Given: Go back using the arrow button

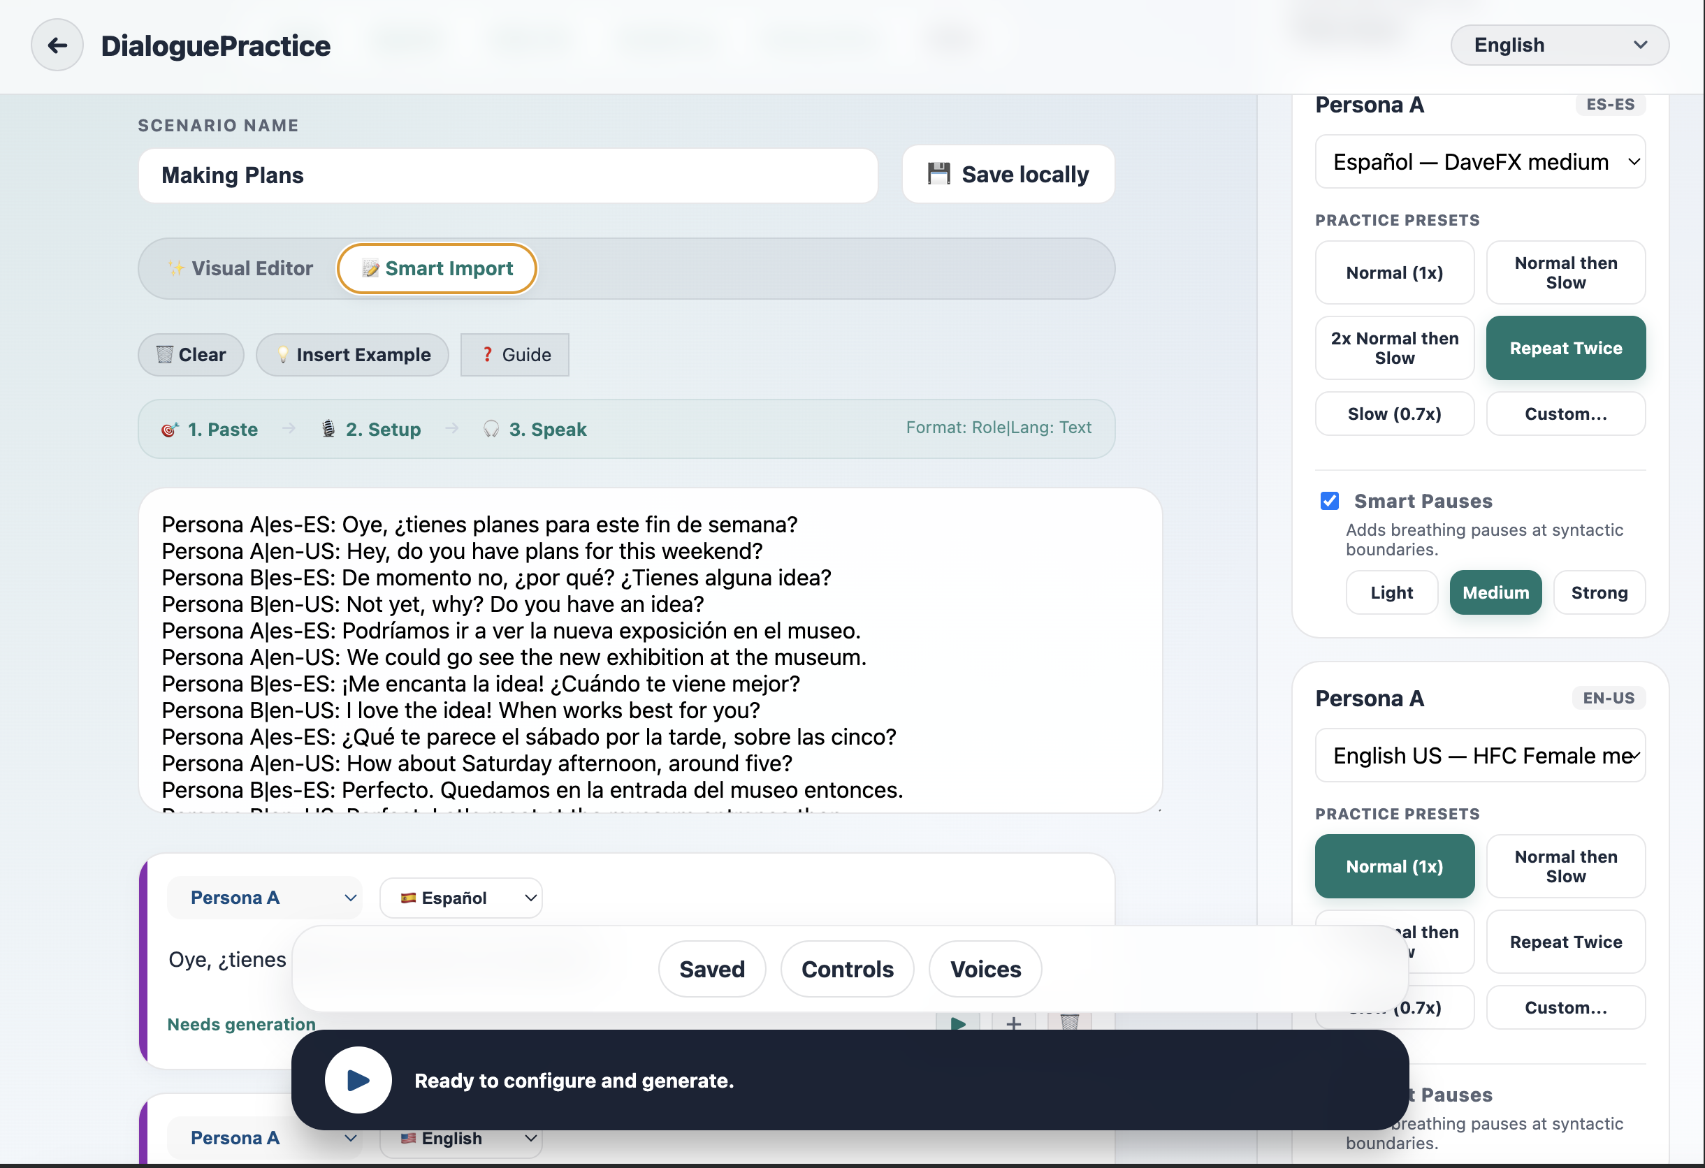Looking at the screenshot, I should [57, 45].
